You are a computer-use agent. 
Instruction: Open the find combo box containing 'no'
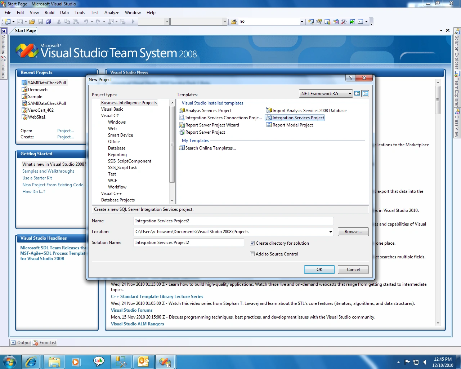[302, 22]
